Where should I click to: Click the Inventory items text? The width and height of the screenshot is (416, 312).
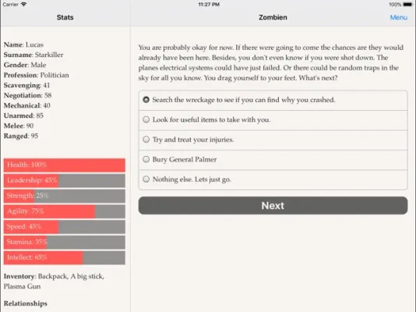(54, 282)
